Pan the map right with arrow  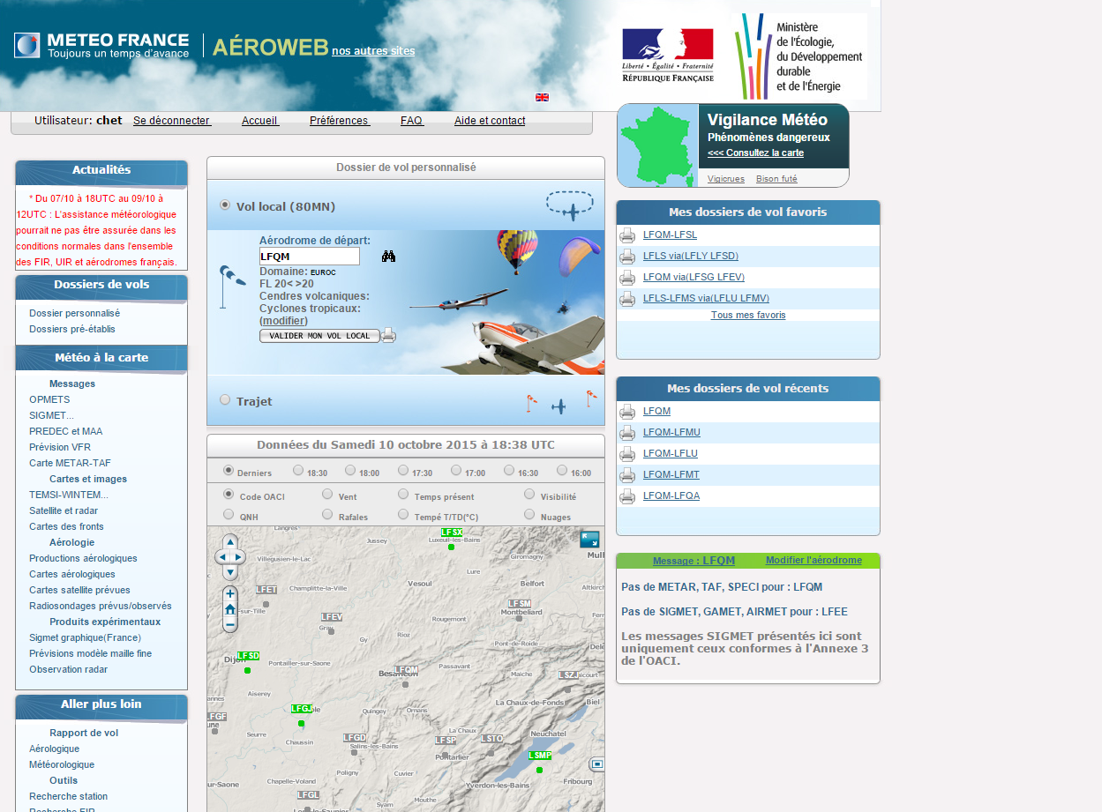(238, 557)
